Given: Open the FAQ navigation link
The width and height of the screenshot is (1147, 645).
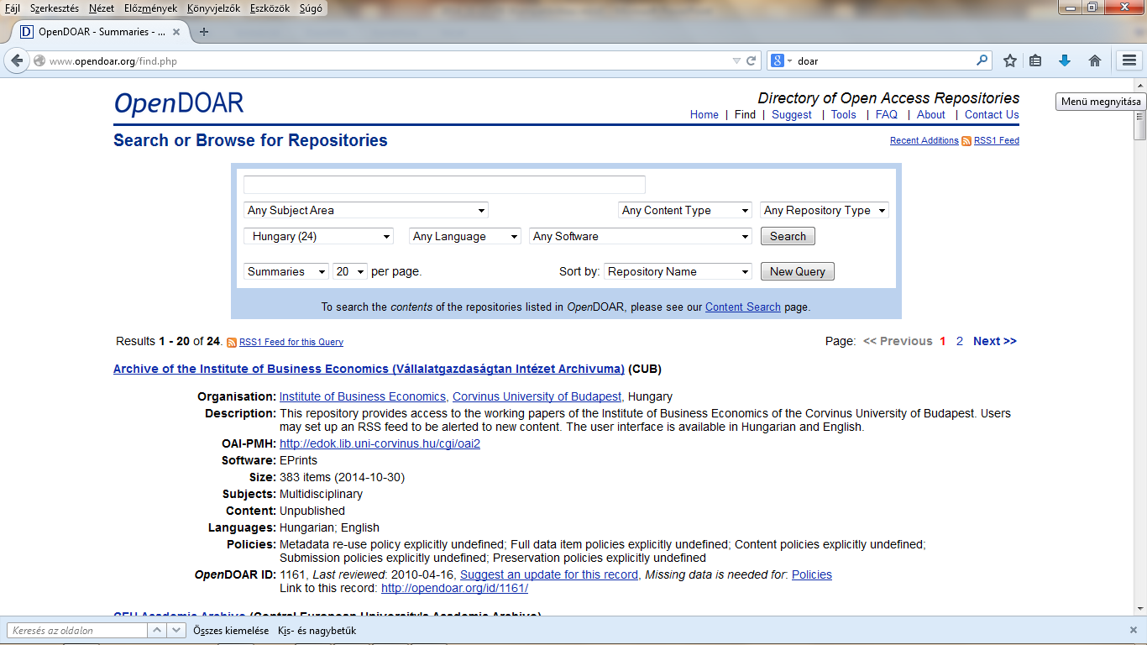Looking at the screenshot, I should (x=887, y=115).
